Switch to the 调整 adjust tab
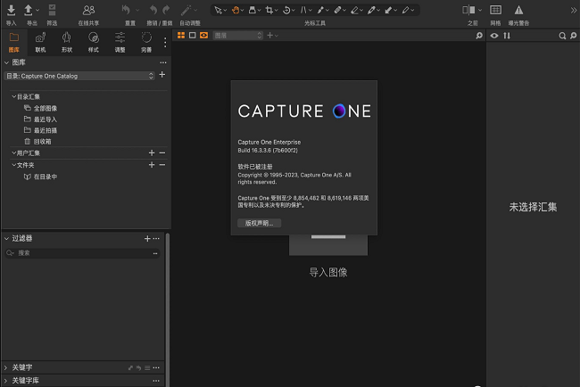 coord(120,42)
